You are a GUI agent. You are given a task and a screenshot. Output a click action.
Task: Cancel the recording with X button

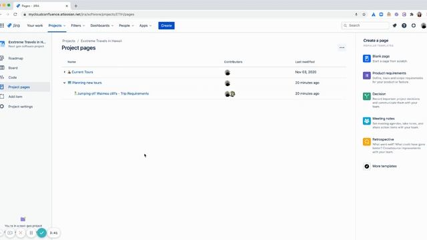click(x=21, y=233)
